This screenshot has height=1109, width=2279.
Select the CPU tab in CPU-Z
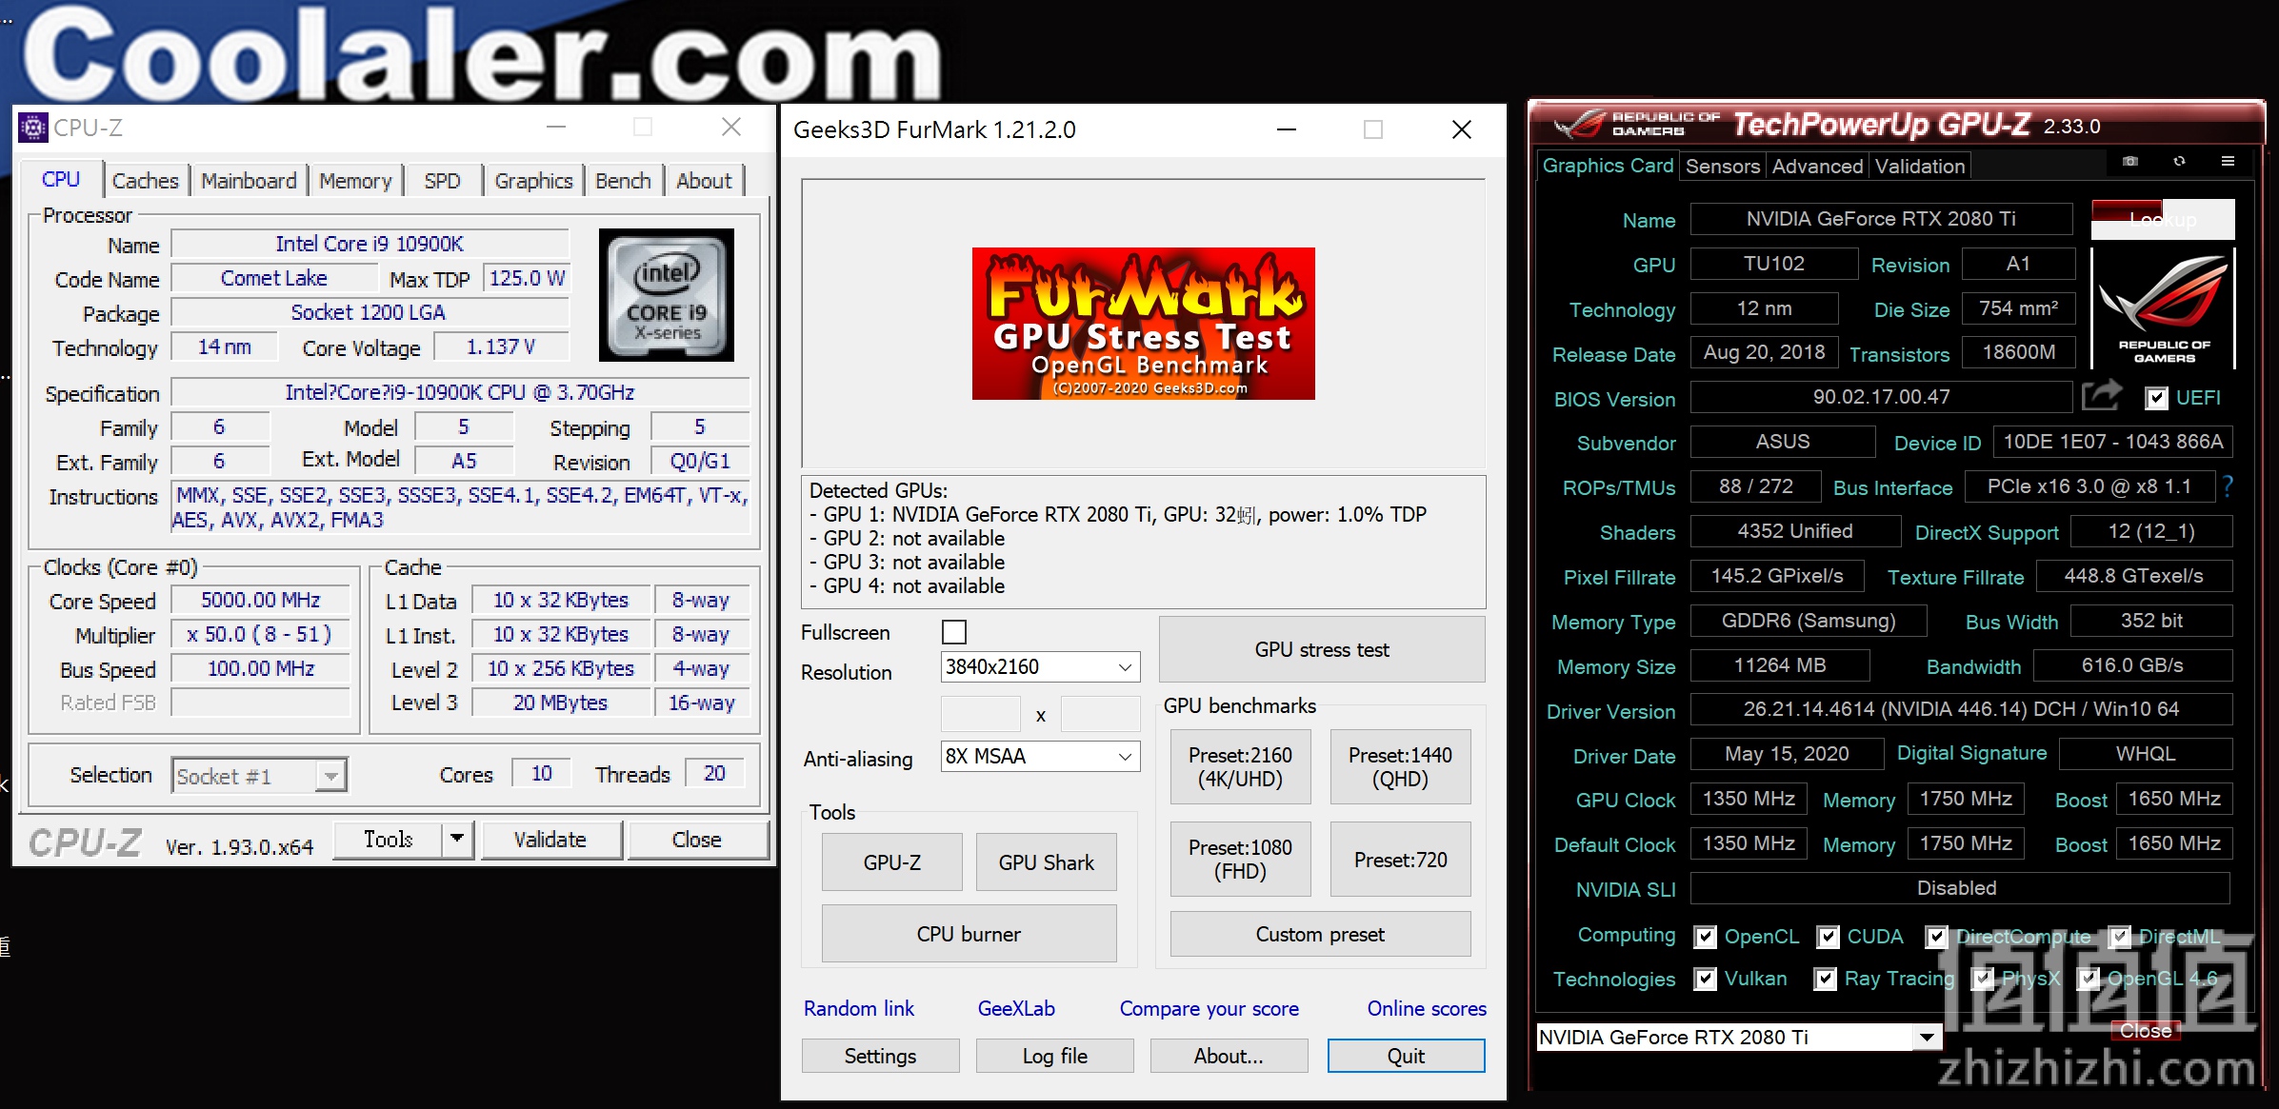tap(61, 179)
